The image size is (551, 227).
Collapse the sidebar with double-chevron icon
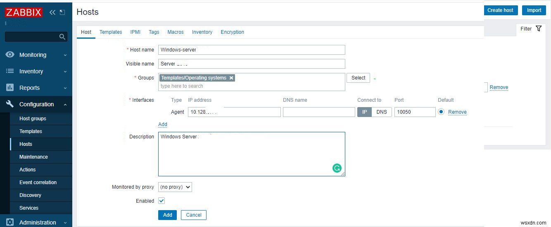coord(52,12)
